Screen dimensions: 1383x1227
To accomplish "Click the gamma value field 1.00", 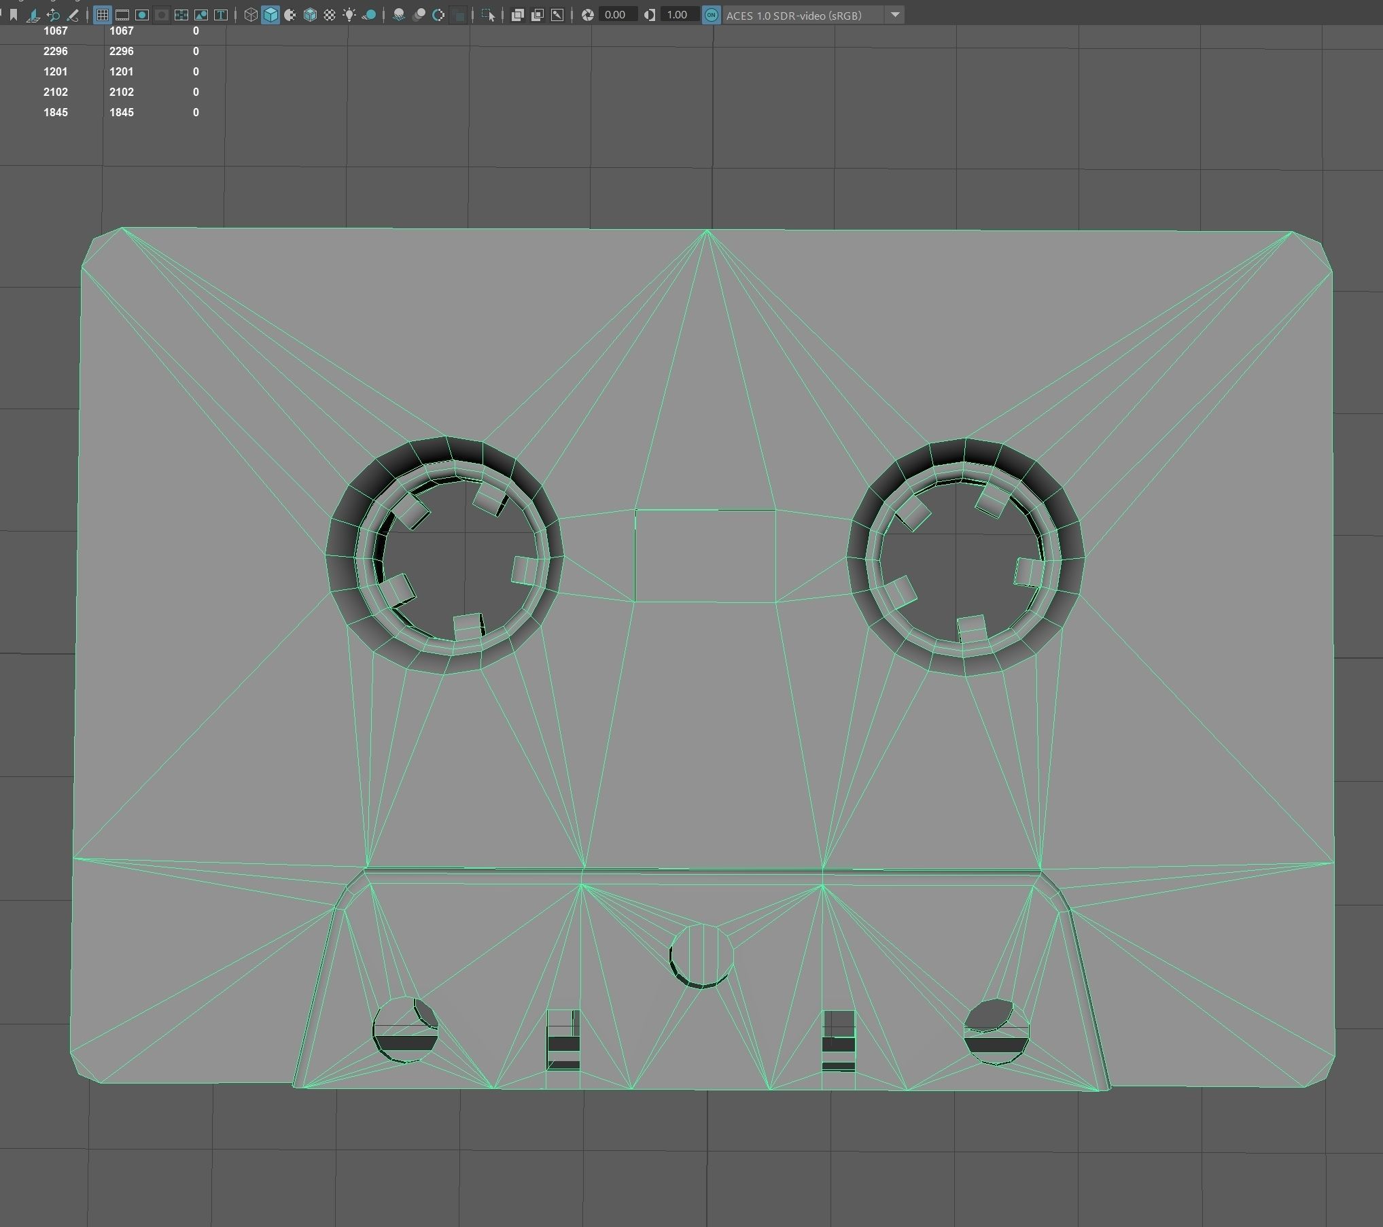I will [679, 14].
